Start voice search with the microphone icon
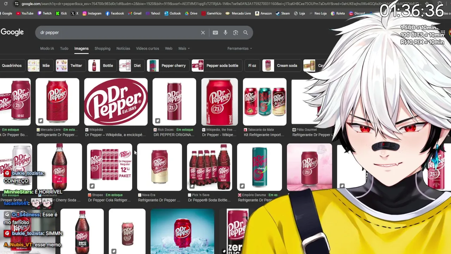Screen dimensions: 451x254 click(x=225, y=32)
